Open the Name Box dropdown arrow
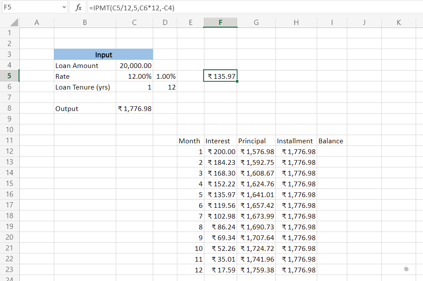Screen dimensions: 423x281 [x=65, y=7]
